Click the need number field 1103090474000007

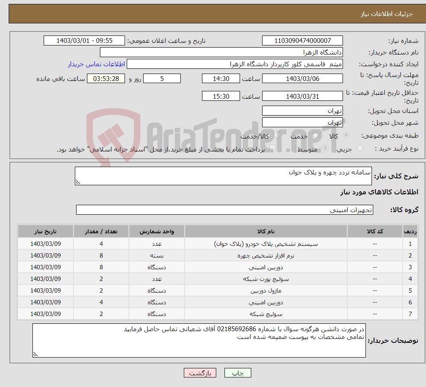click(x=302, y=41)
